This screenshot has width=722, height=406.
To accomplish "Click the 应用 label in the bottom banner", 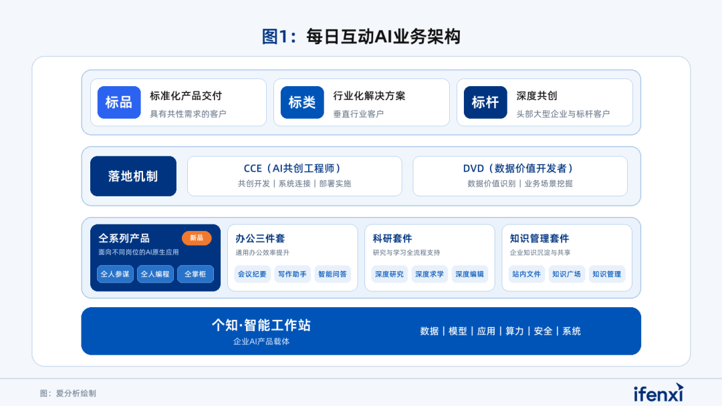I will [x=486, y=331].
